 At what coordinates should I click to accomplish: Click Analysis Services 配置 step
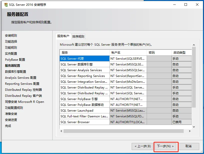[x=21, y=78]
